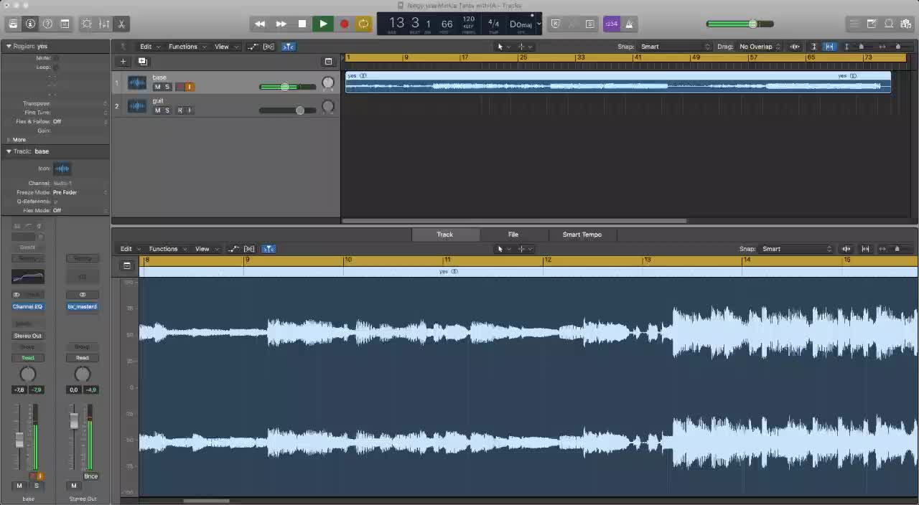
Task: Toggle Show Automation button in Tracks area
Action: 253,47
